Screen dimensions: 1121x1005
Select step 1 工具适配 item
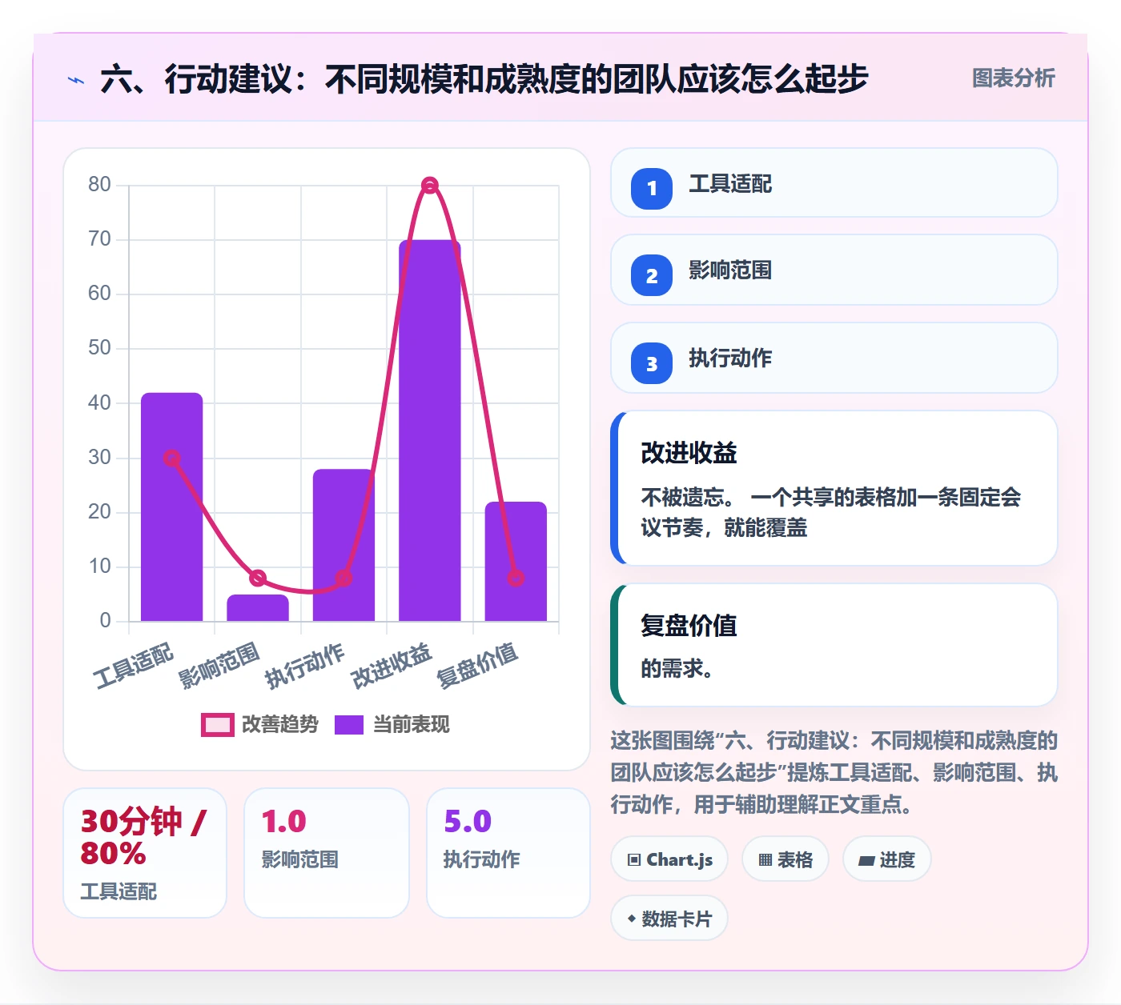tap(834, 182)
